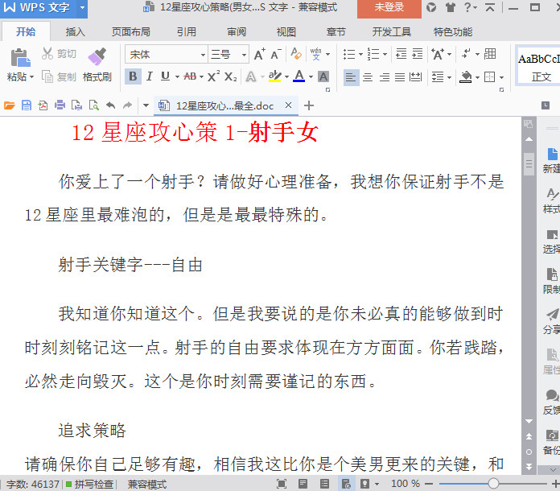The width and height of the screenshot is (560, 491).
Task: Open borders dropdown arrow
Action: tap(501, 77)
